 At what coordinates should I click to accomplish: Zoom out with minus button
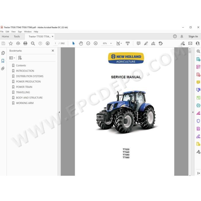point(88,43)
